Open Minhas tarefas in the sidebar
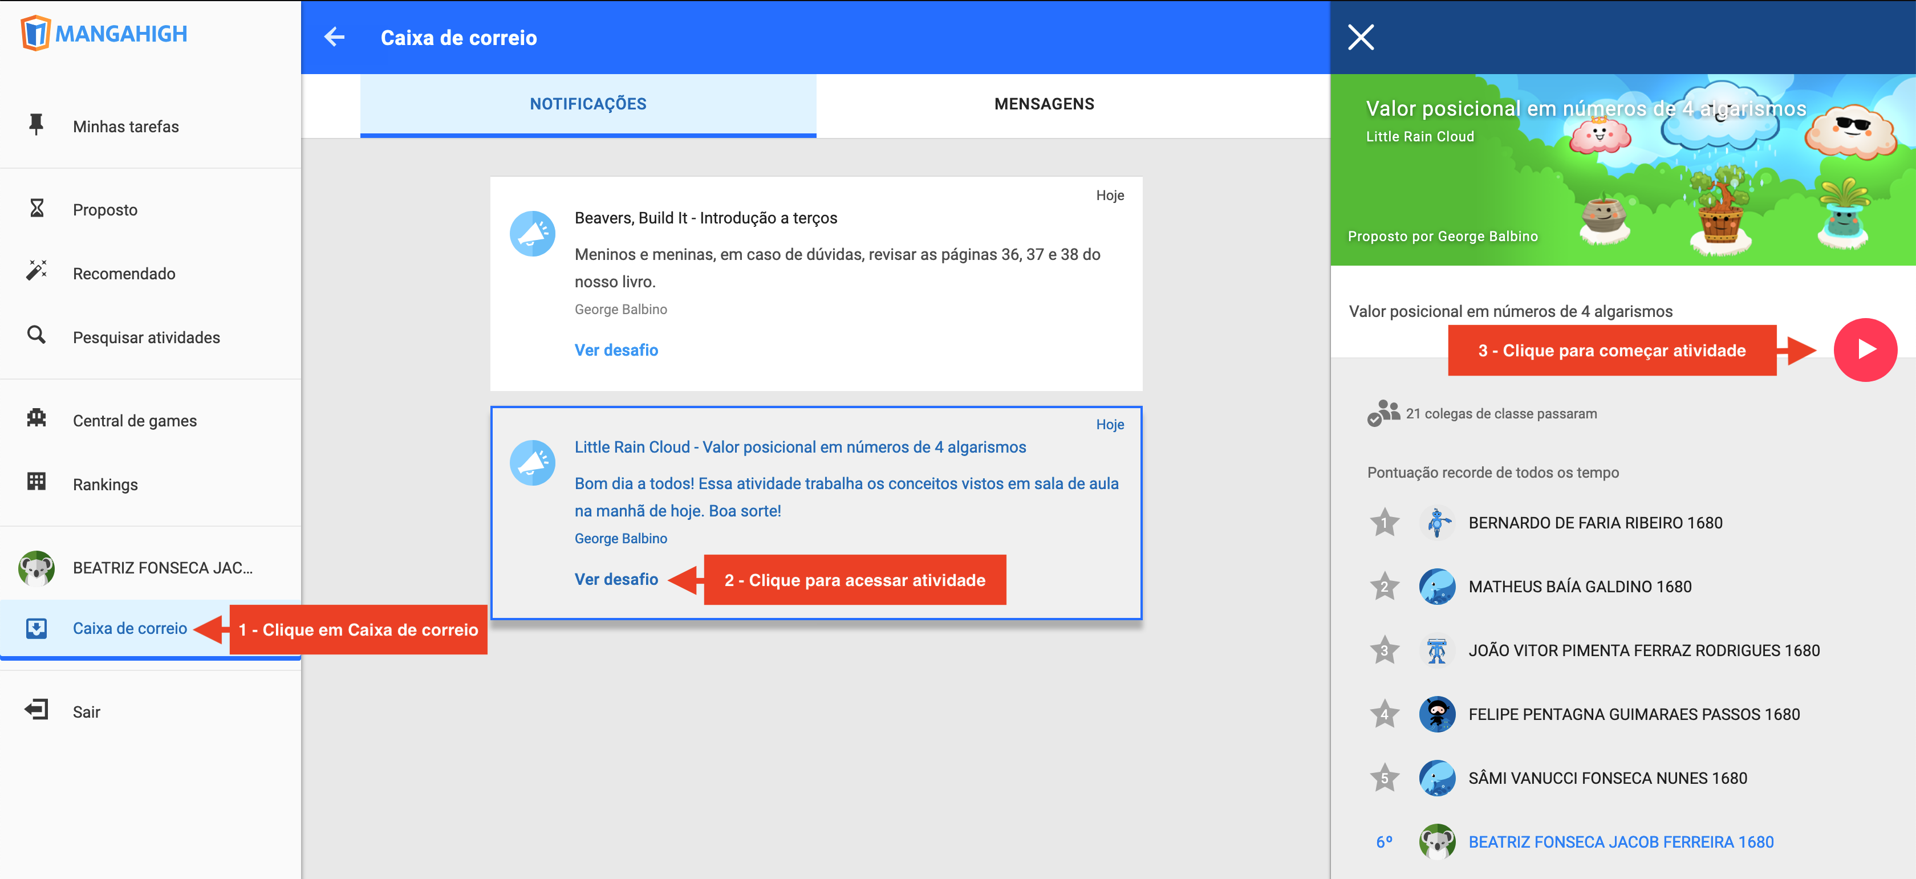The image size is (1916, 879). click(x=150, y=125)
